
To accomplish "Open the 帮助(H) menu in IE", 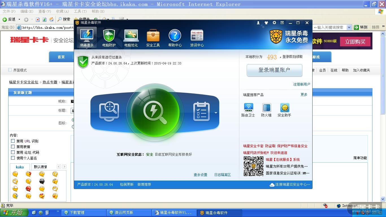I will click(x=98, y=11).
